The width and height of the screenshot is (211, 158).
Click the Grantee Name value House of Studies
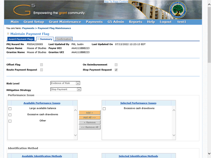(37, 52)
